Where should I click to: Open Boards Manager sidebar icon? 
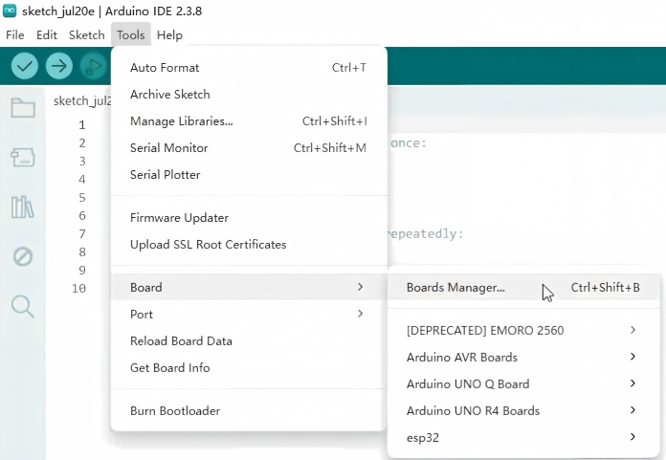coord(23,158)
